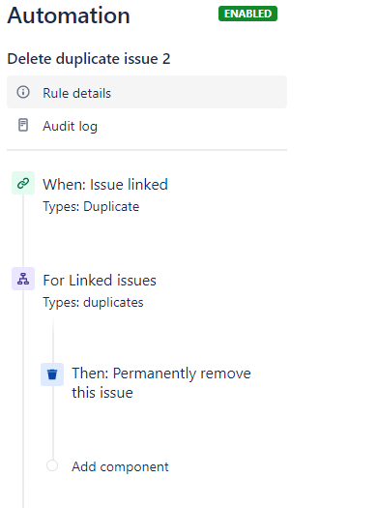Screen dimensions: 377x508
Task: Click the rule name Delete duplicate issue 2
Action: [89, 59]
